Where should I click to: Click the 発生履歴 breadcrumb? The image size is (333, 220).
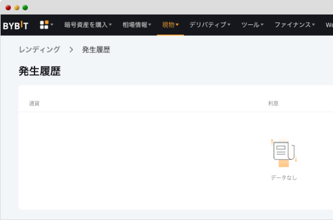(x=96, y=50)
